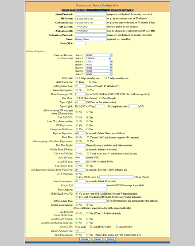Screen dimensions: 195x246
Task: Click the SIP Server input field
Action: click(91, 19)
